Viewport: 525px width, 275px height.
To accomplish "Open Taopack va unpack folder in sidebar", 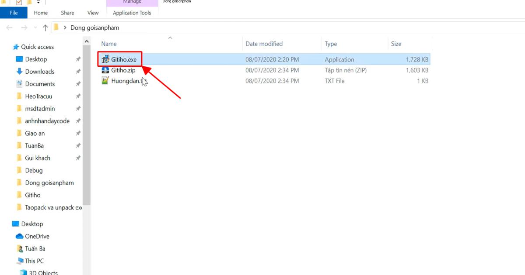I will click(53, 207).
